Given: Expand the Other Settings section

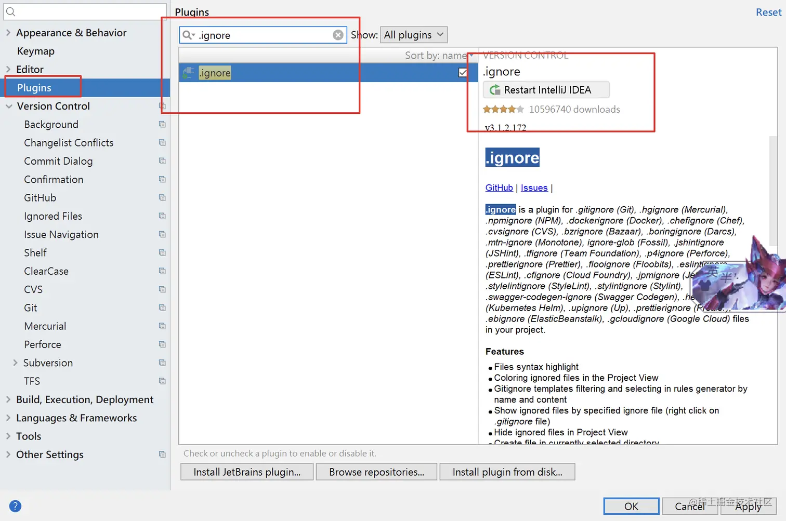Looking at the screenshot, I should tap(8, 455).
